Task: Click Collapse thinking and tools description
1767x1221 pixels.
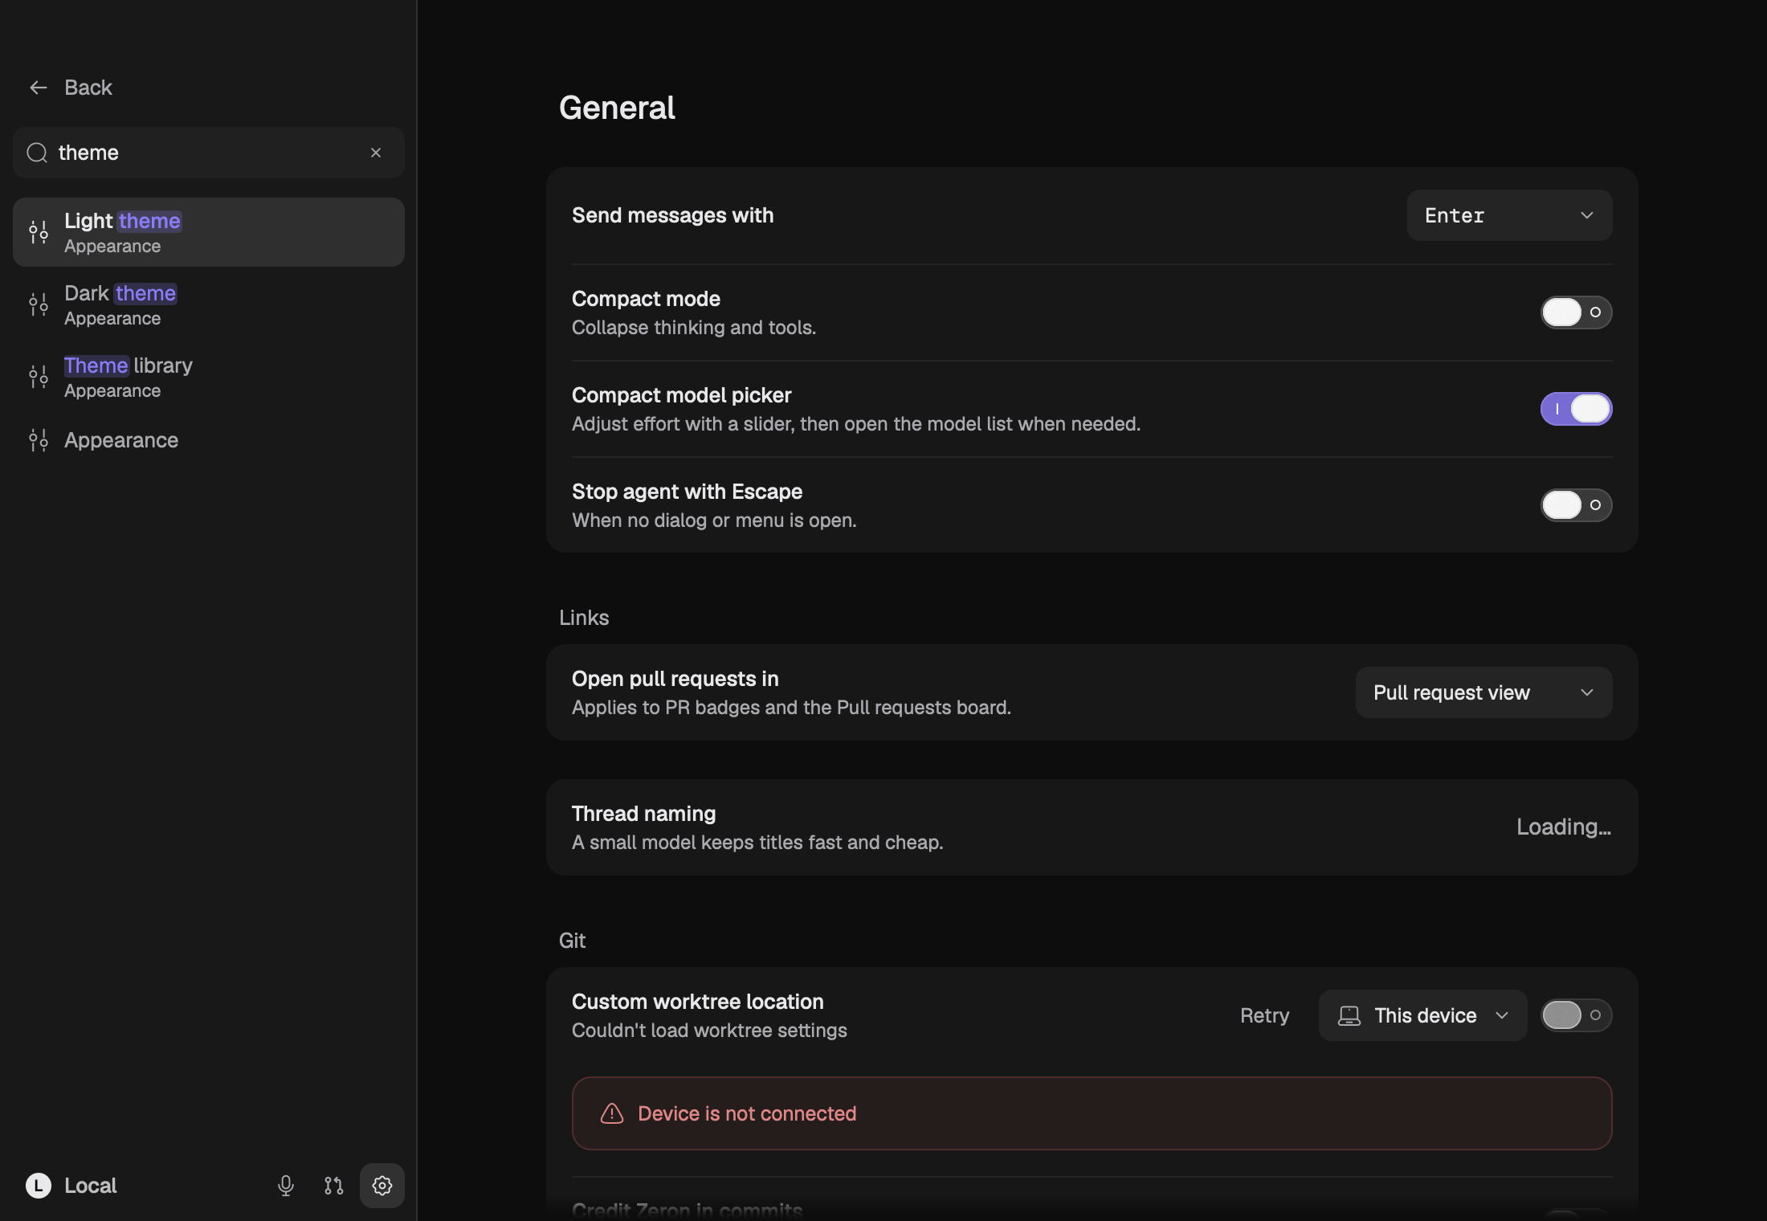Action: click(x=694, y=328)
